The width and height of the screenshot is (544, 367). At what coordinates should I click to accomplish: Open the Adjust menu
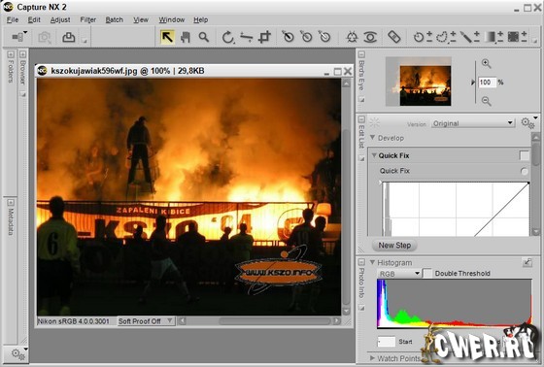tap(60, 19)
